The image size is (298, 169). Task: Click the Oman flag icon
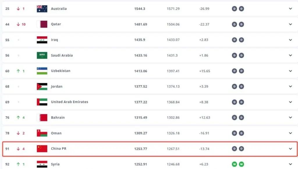(42, 133)
